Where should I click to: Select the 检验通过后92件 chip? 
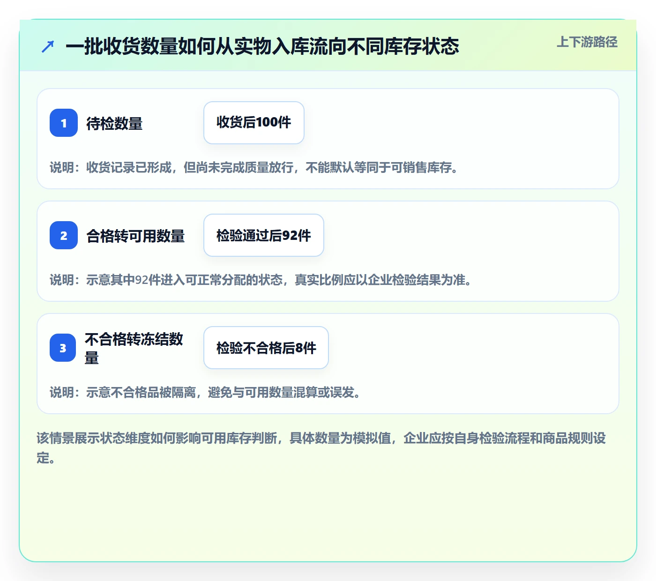coord(264,235)
